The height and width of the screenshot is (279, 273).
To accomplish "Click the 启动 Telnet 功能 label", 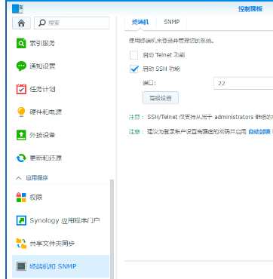I will tap(164, 55).
